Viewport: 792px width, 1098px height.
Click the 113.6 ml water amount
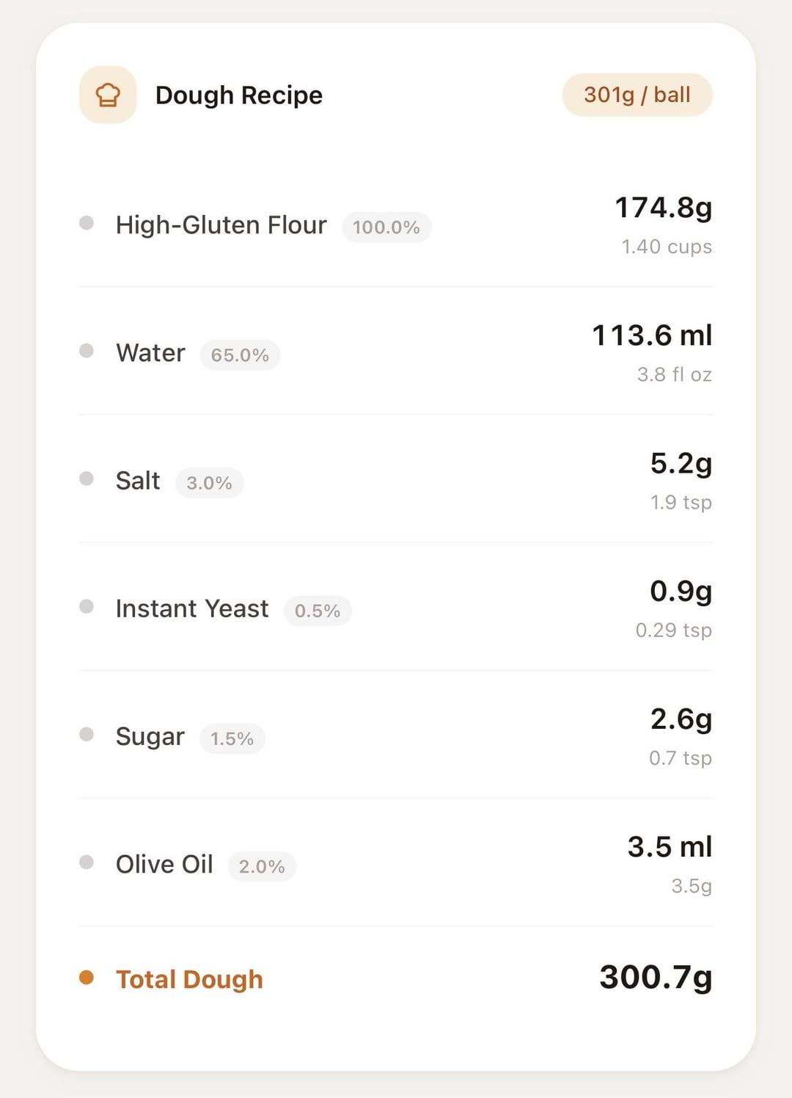652,335
